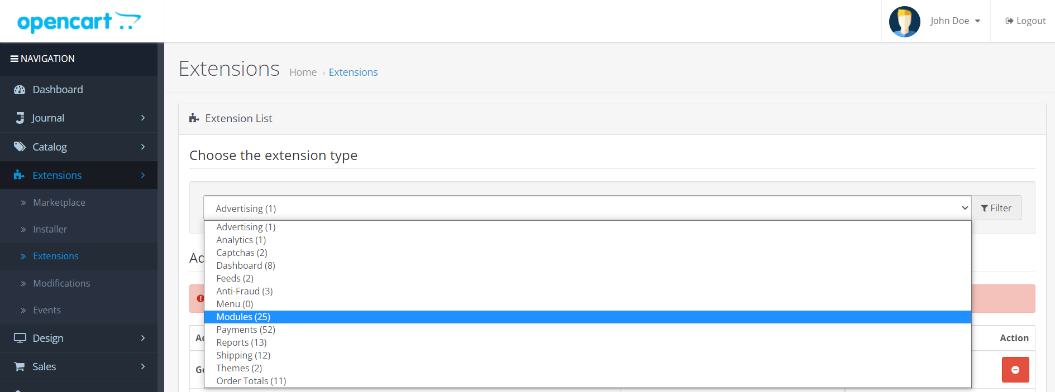The height and width of the screenshot is (392, 1055).
Task: Click the Journal icon in navigation
Action: tap(20, 118)
